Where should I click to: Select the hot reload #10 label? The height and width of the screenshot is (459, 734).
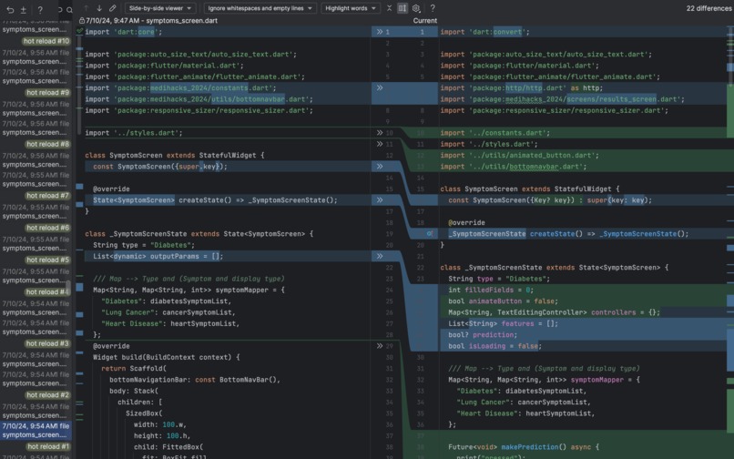[46, 41]
